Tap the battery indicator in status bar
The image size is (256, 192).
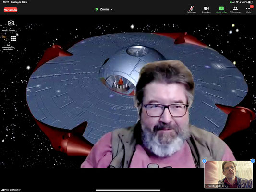[x=251, y=2]
